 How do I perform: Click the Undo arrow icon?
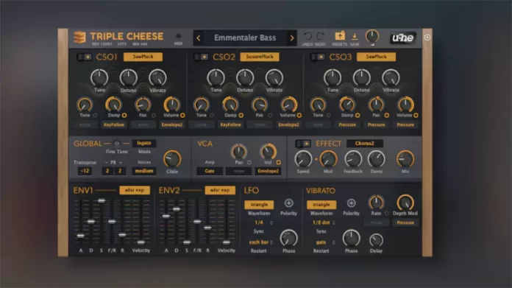(307, 36)
